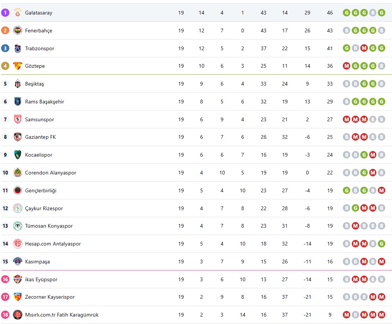Open the Rams Başakşehir team page
392x324 pixels.
(44, 102)
